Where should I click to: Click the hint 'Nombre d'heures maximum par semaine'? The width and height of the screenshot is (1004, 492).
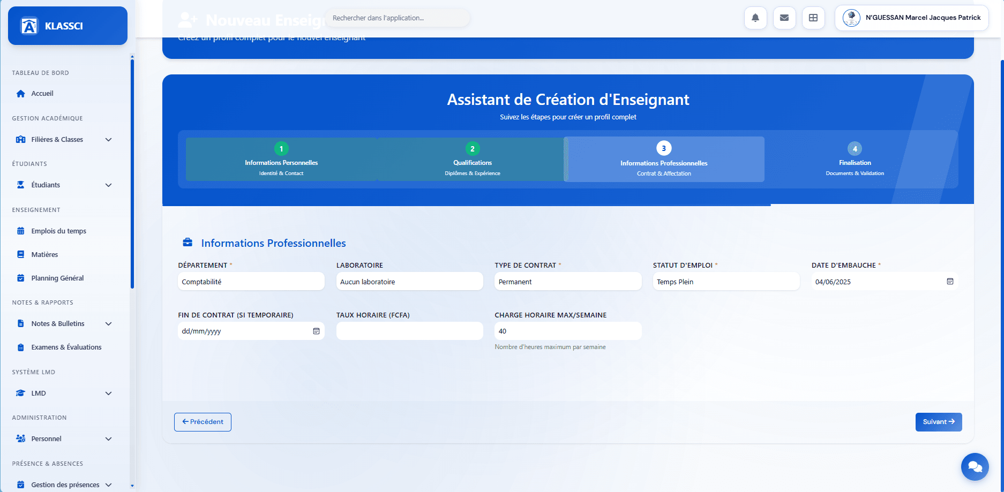click(x=550, y=347)
